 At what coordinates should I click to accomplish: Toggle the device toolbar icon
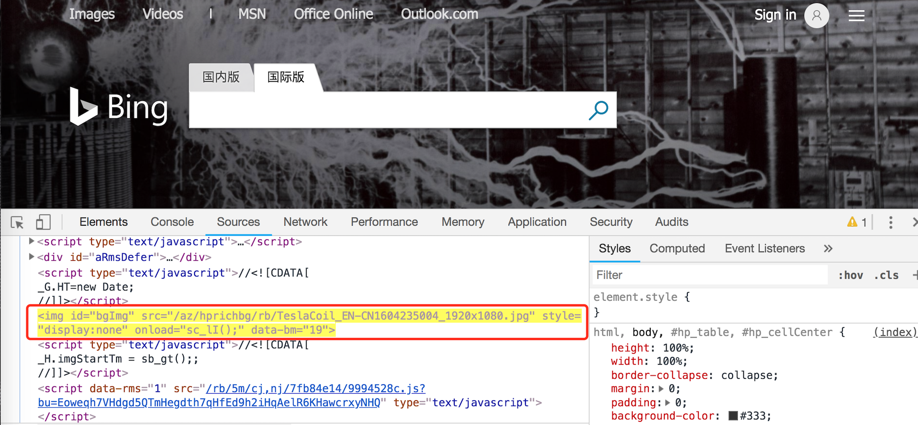(x=43, y=222)
